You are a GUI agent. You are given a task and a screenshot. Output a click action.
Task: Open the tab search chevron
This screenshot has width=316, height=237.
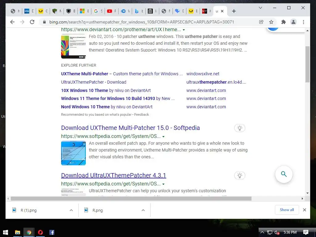pos(260,8)
